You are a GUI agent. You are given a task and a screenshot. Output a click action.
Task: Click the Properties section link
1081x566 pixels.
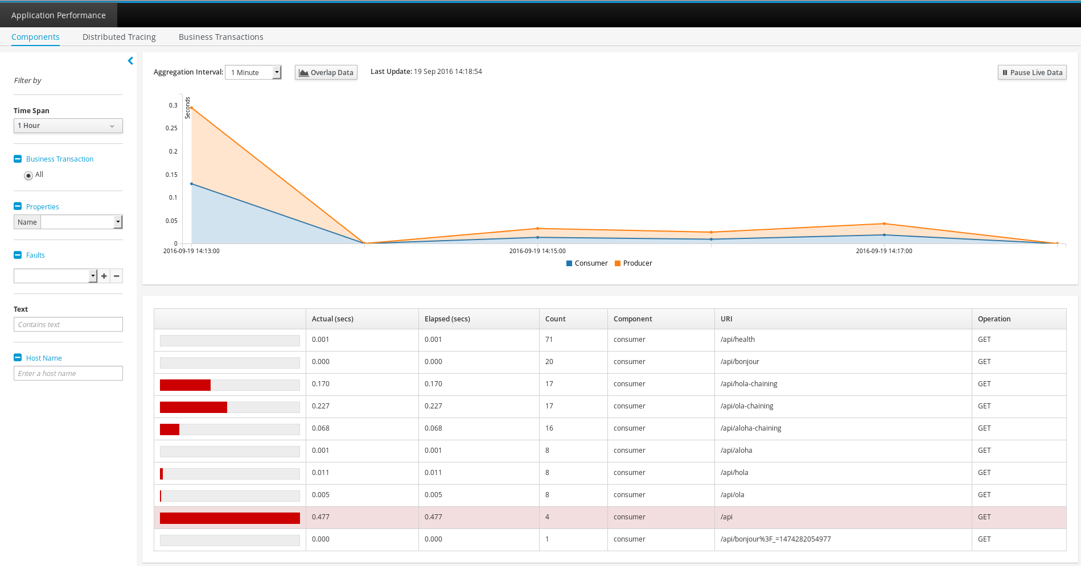click(43, 207)
